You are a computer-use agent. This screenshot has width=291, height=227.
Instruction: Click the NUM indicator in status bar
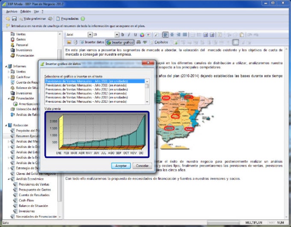tap(281, 223)
